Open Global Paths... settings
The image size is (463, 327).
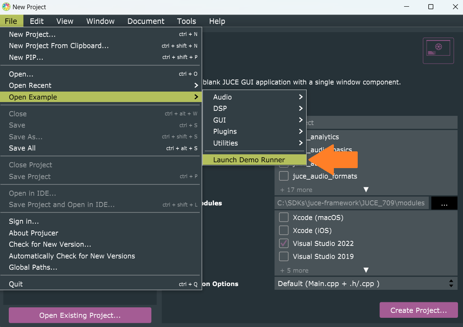[101, 267]
